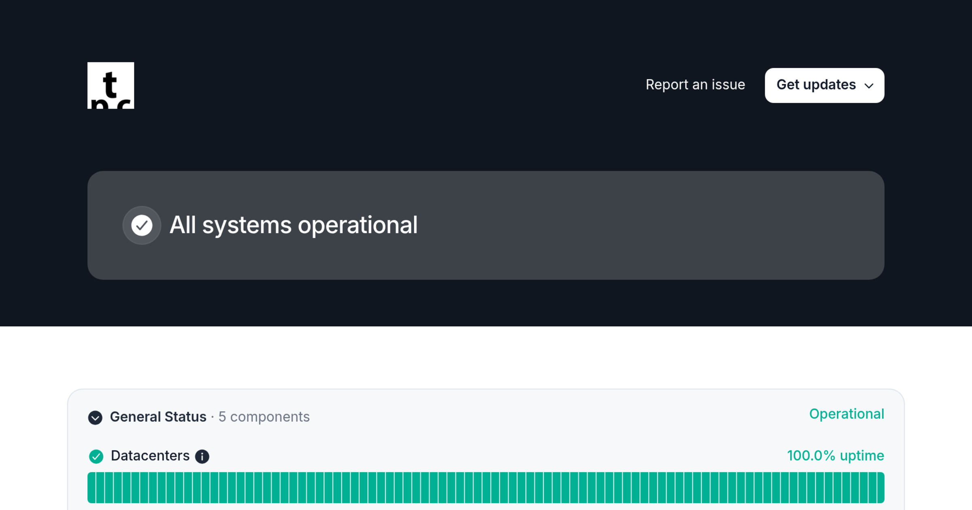Click the 100.0% uptime label
Screen dimensions: 972x510
coord(836,456)
